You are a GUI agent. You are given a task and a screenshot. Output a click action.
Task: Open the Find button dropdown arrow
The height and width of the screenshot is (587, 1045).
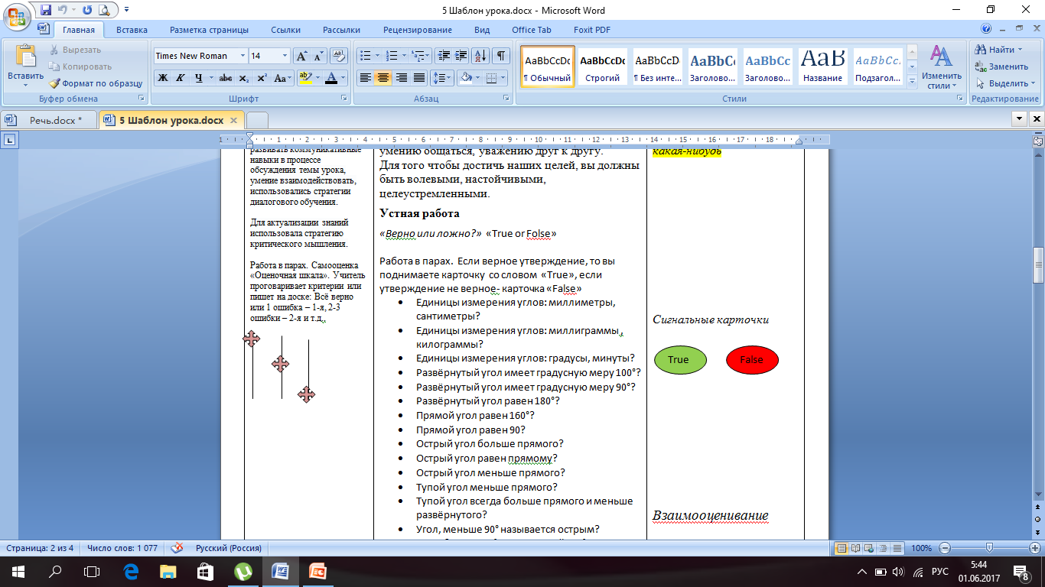1021,50
